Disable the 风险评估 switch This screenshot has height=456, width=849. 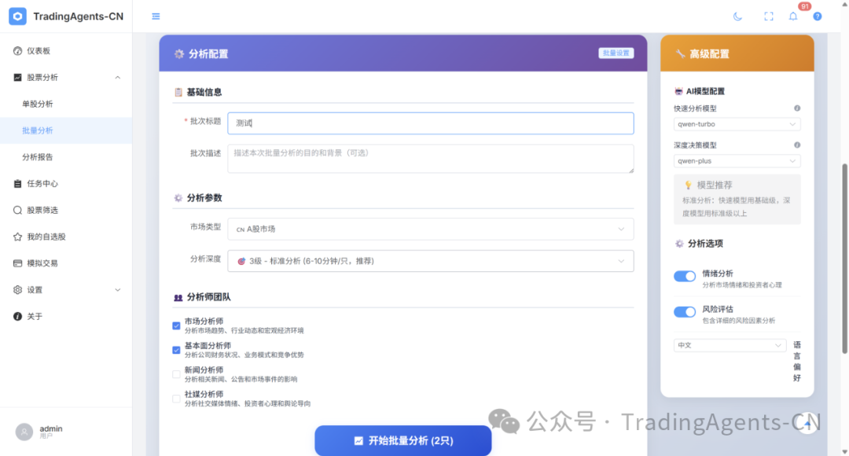[x=685, y=312]
